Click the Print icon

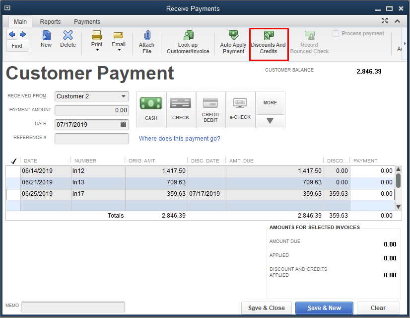[97, 35]
